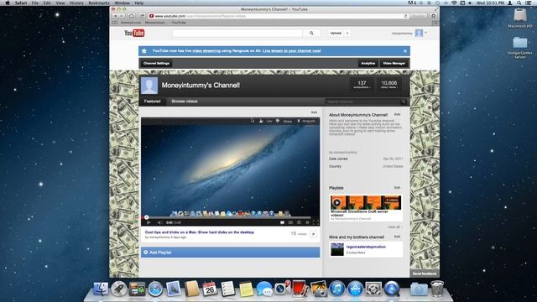Click the Safari Reader button

coord(418,16)
